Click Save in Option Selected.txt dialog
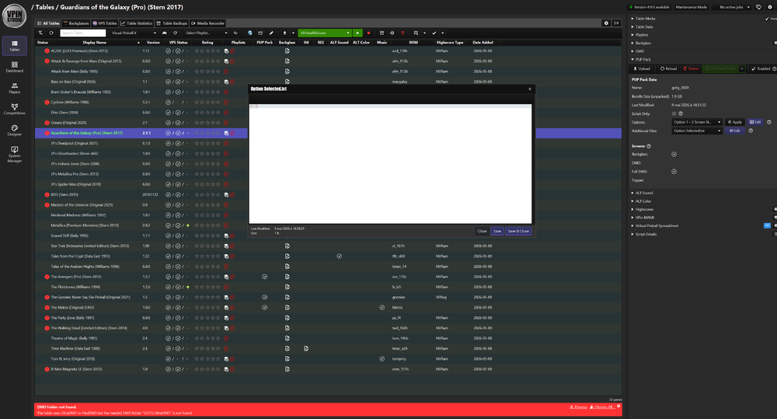This screenshot has width=777, height=419. pos(497,231)
